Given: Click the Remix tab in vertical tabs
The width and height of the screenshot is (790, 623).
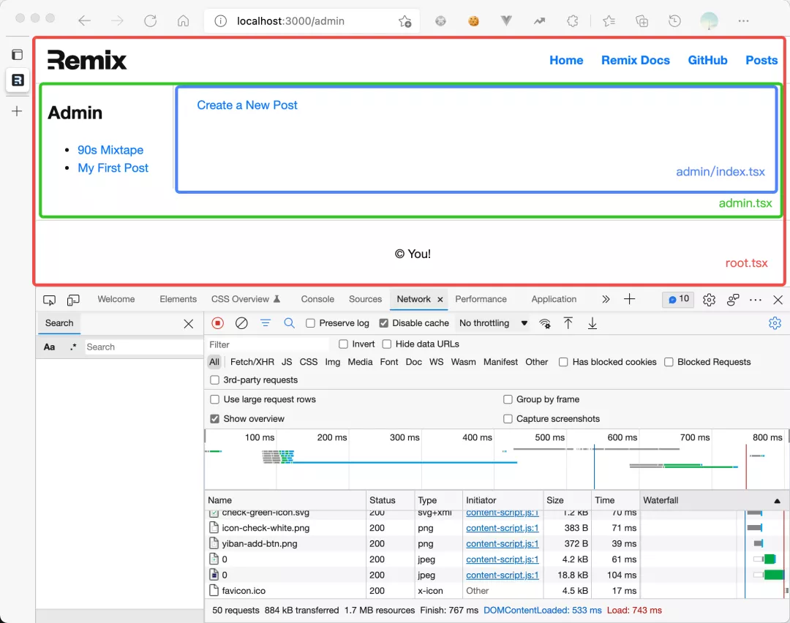Looking at the screenshot, I should (18, 80).
